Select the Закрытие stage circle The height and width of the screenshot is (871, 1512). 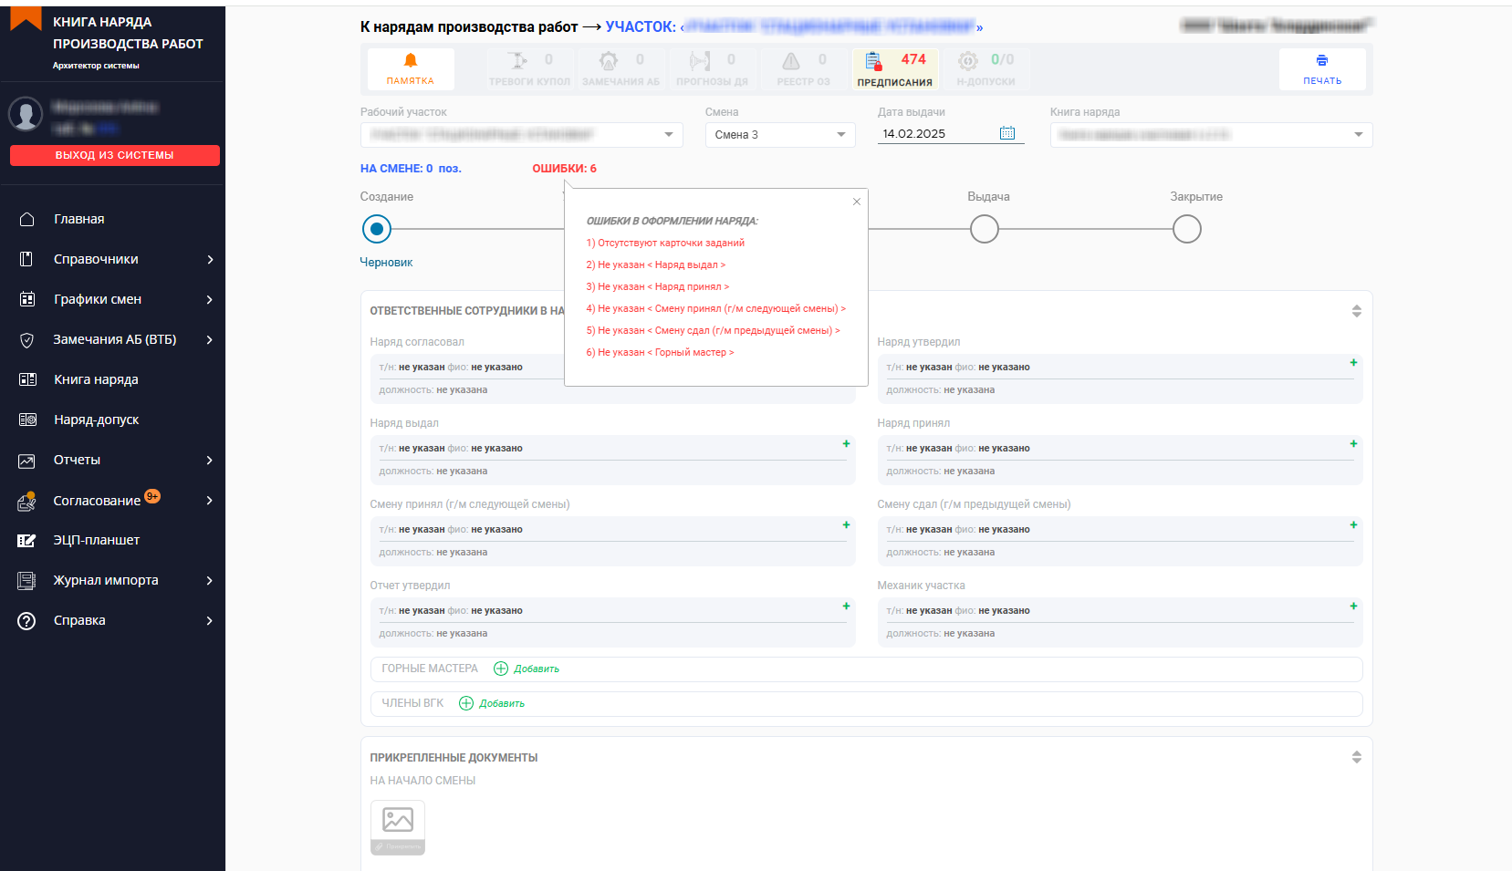(1186, 229)
